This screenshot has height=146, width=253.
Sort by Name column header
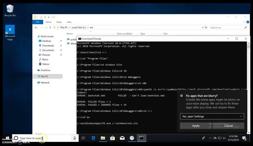point(70,34)
